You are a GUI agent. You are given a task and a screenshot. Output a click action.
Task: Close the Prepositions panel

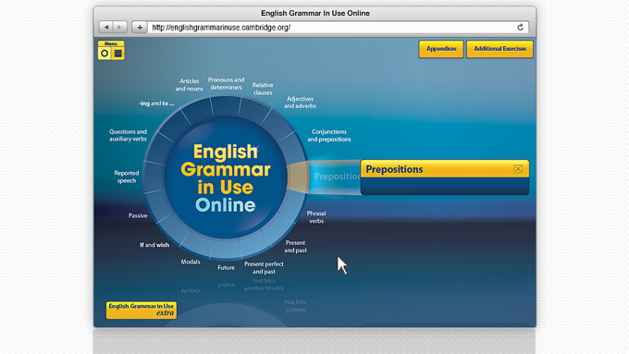tap(518, 169)
